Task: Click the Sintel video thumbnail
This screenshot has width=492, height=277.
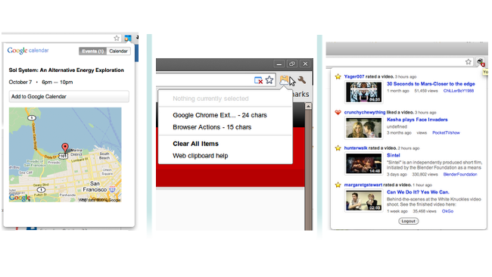Action: [x=363, y=163]
